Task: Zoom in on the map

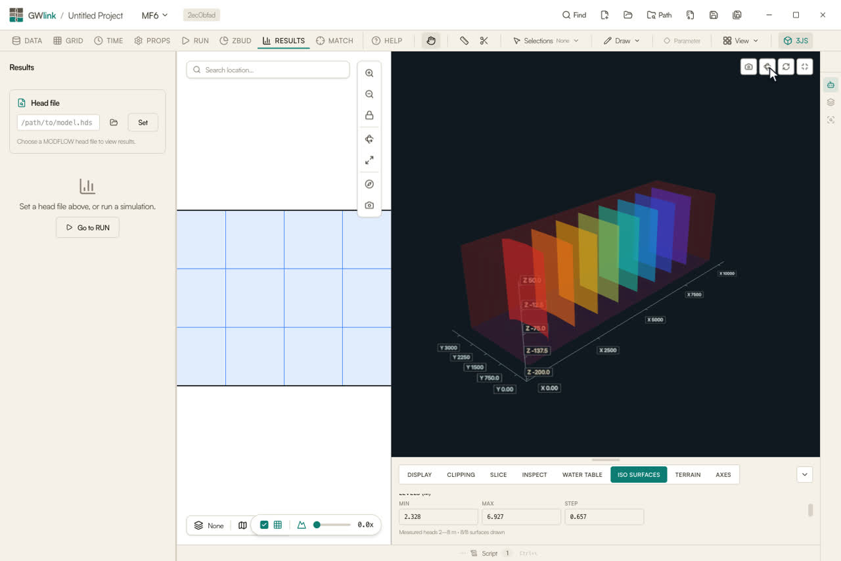Action: coord(369,74)
